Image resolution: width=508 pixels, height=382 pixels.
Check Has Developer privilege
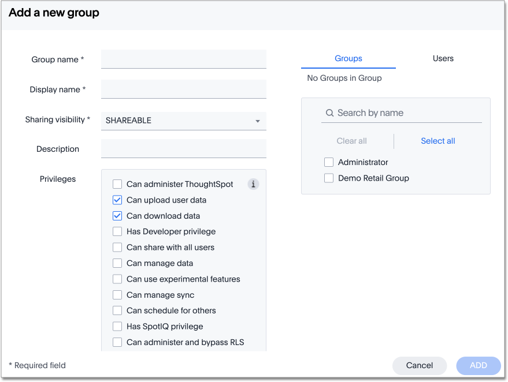coord(117,231)
